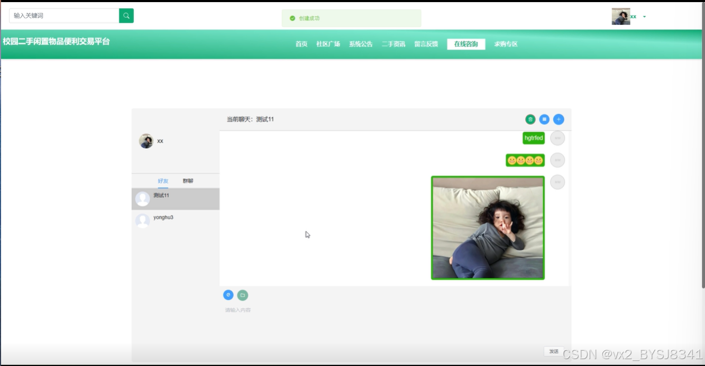
Task: Open 求购专区 navigation item
Action: (x=506, y=44)
